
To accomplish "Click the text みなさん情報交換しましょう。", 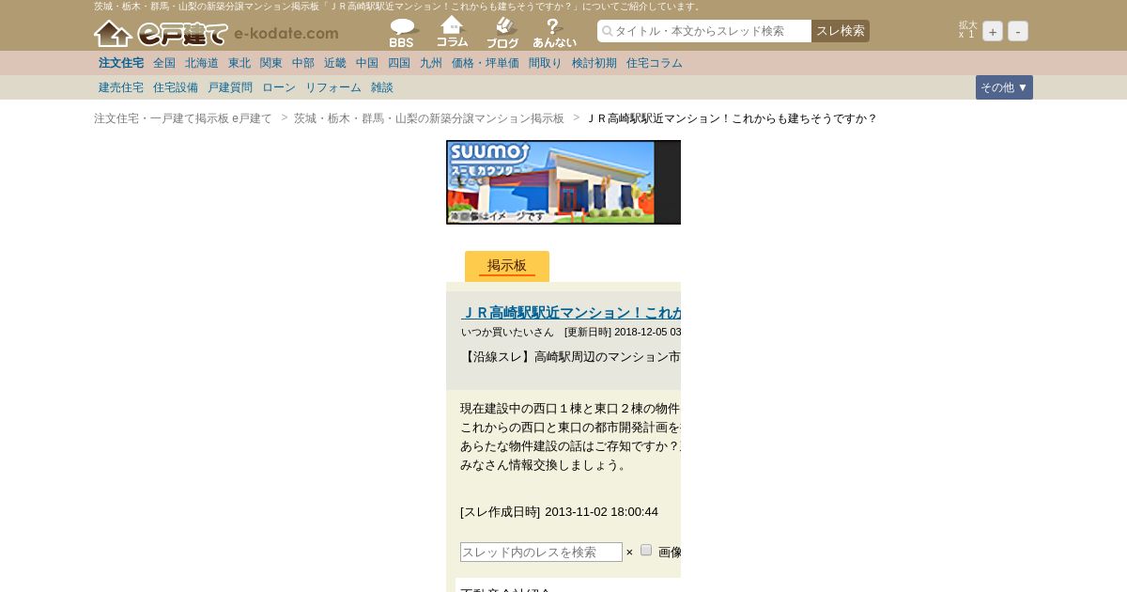I will (544, 465).
